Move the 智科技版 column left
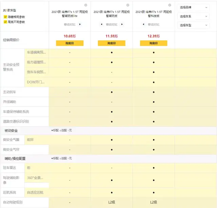Screen dimensions: 217x208 (x=143, y=24)
